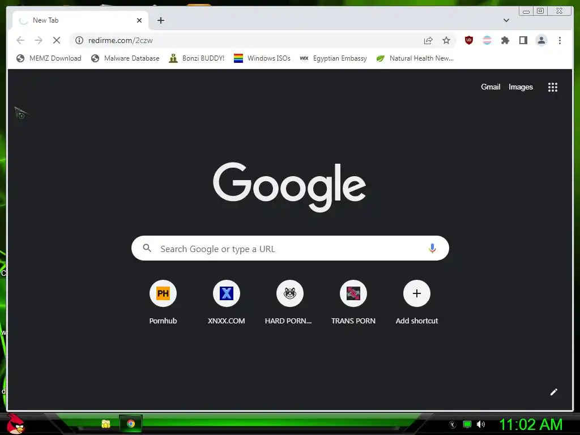Open the striped flag extension icon

coord(487,40)
